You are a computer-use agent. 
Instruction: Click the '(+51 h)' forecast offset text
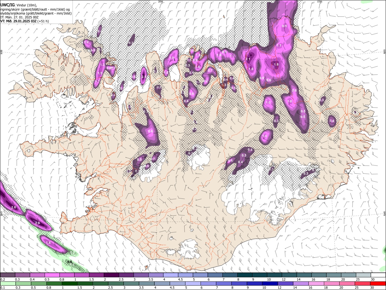pos(43,21)
